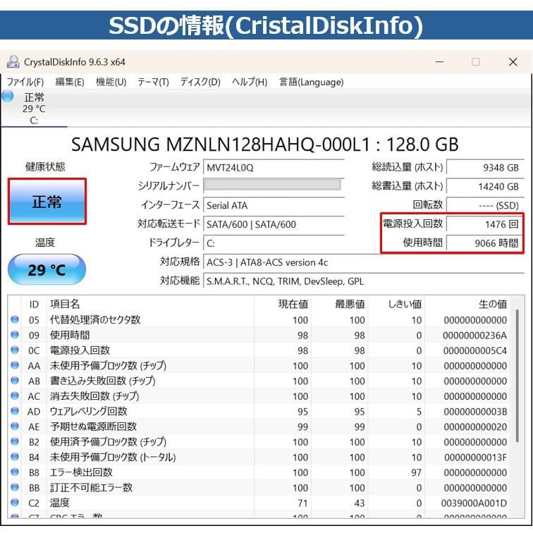
Task: Click the status dot for attribute B8
Action: [x=15, y=472]
